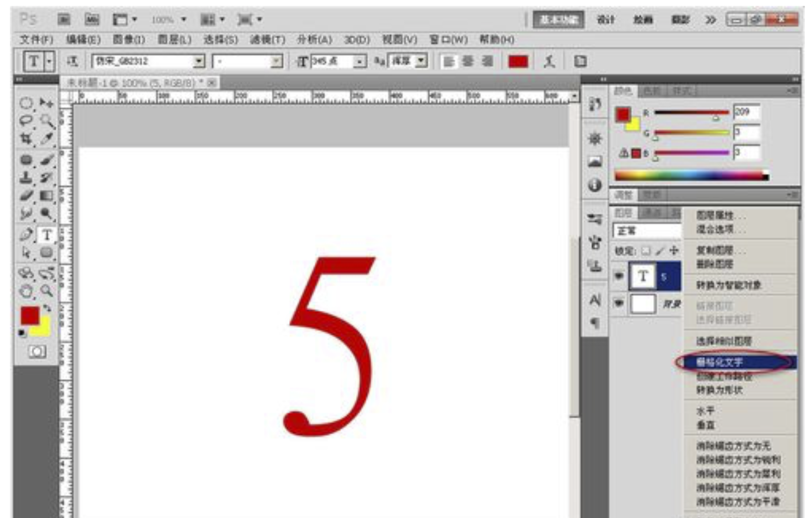Reset default foreground and background colors
The height and width of the screenshot is (518, 811).
pyautogui.click(x=22, y=333)
